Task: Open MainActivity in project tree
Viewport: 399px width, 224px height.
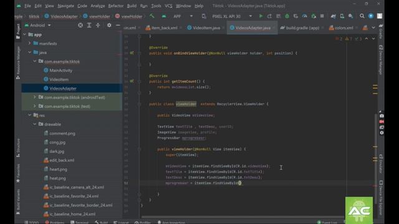Action: click(x=61, y=70)
